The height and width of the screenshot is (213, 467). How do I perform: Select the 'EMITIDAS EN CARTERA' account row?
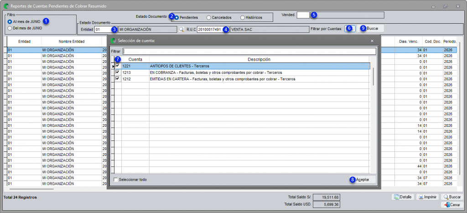(x=243, y=79)
